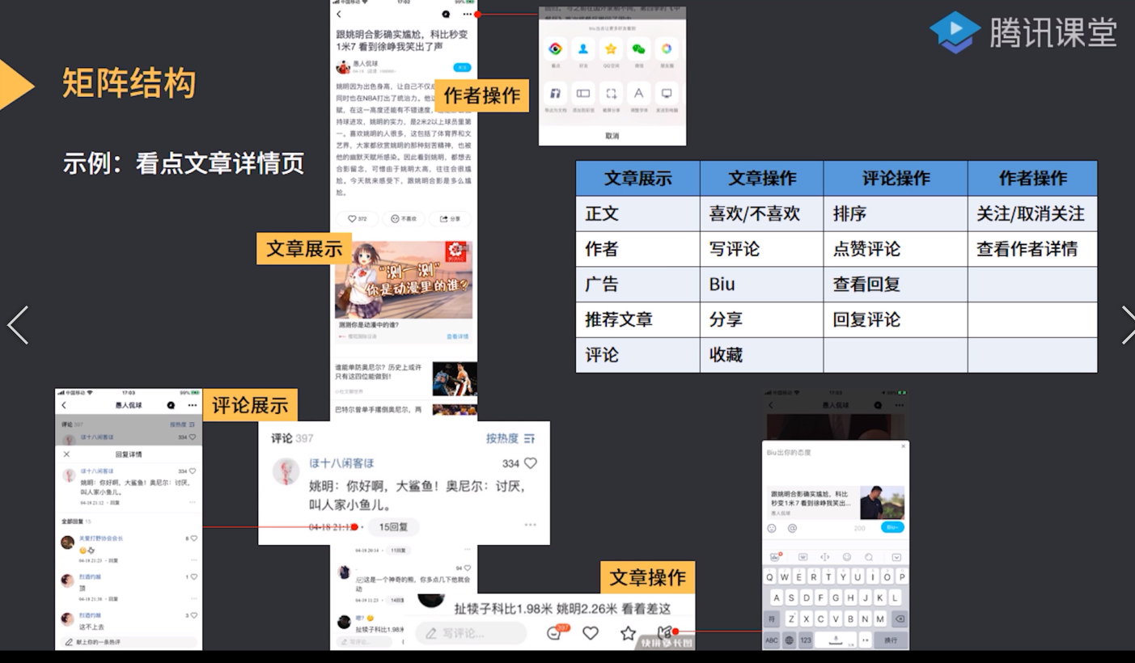Click the 点赞评论 table cell
The height and width of the screenshot is (663, 1135).
896,249
